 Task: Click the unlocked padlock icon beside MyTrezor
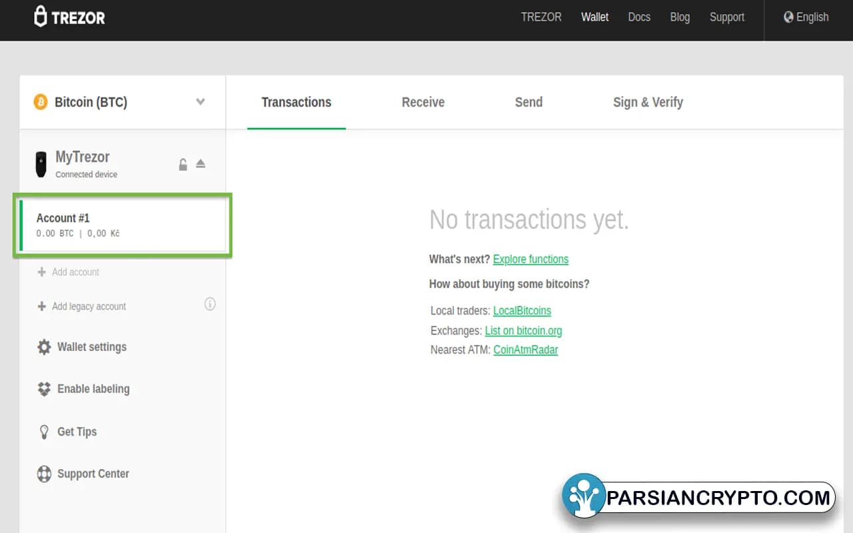[183, 164]
